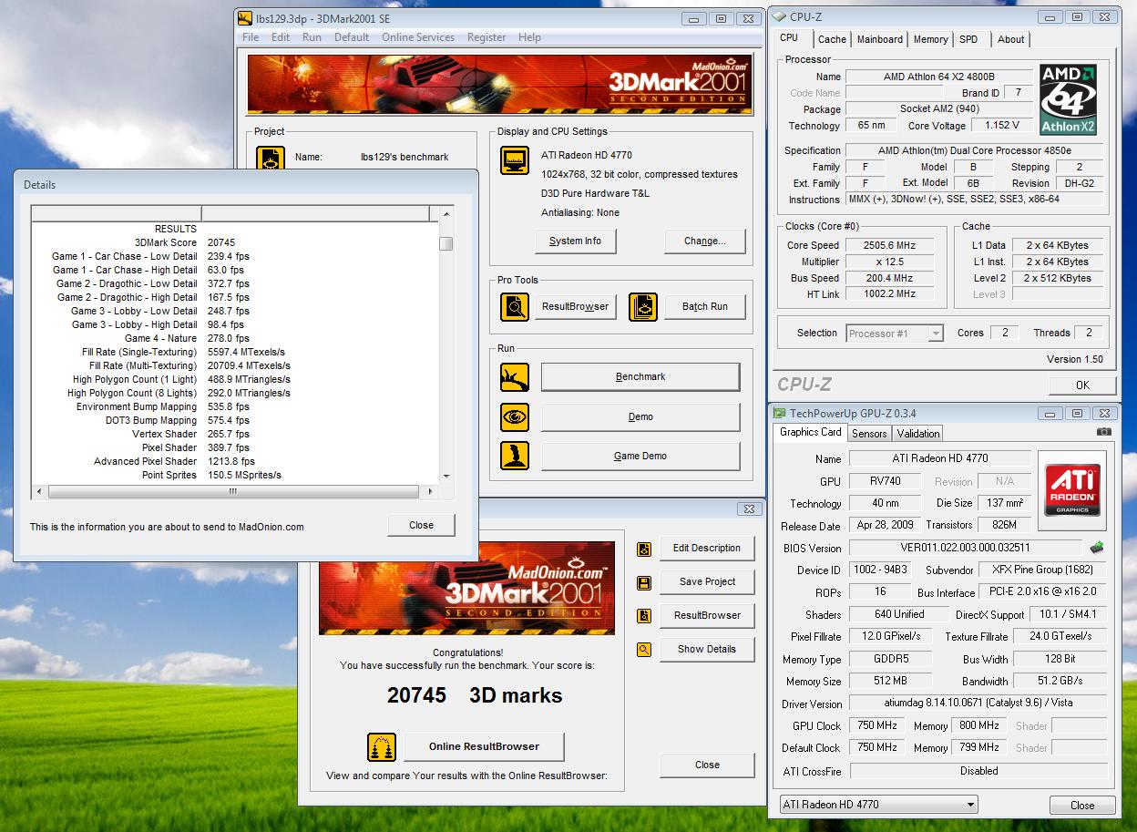
Task: Select the 'Game 4 - Nature' row in Details
Action: tap(235, 338)
